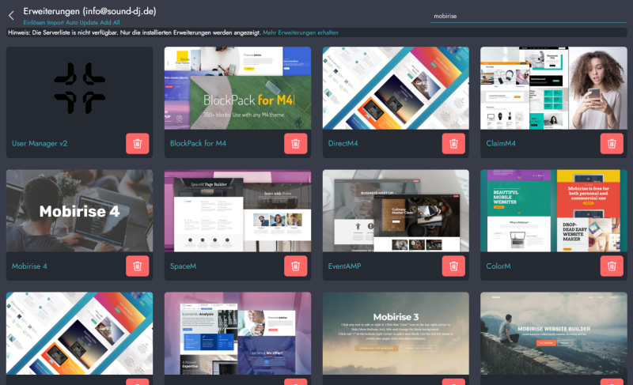Select the ClaimM4 title text
633x385 pixels.
pyautogui.click(x=501, y=144)
